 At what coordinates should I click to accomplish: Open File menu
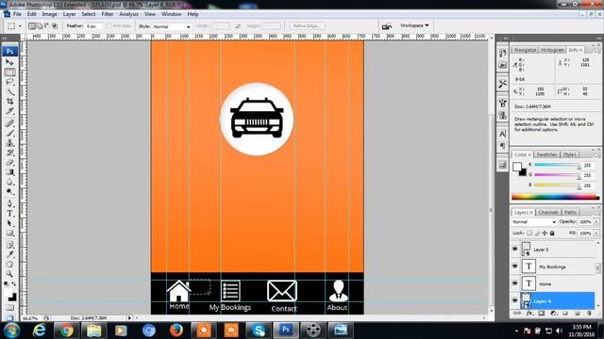[17, 14]
